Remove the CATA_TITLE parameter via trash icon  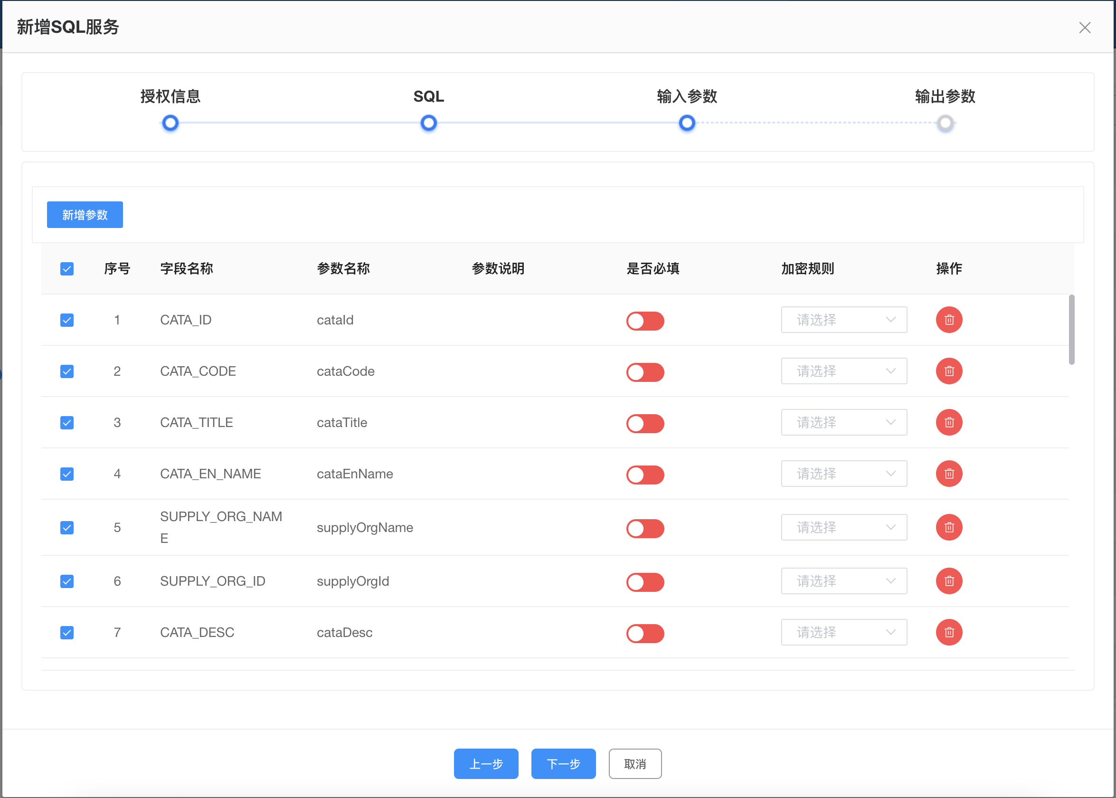tap(948, 423)
